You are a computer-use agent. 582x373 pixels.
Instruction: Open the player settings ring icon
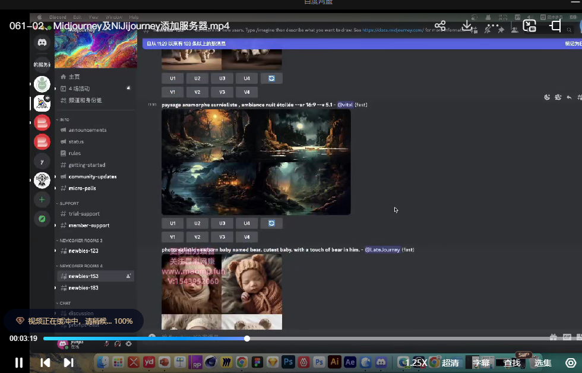571,363
